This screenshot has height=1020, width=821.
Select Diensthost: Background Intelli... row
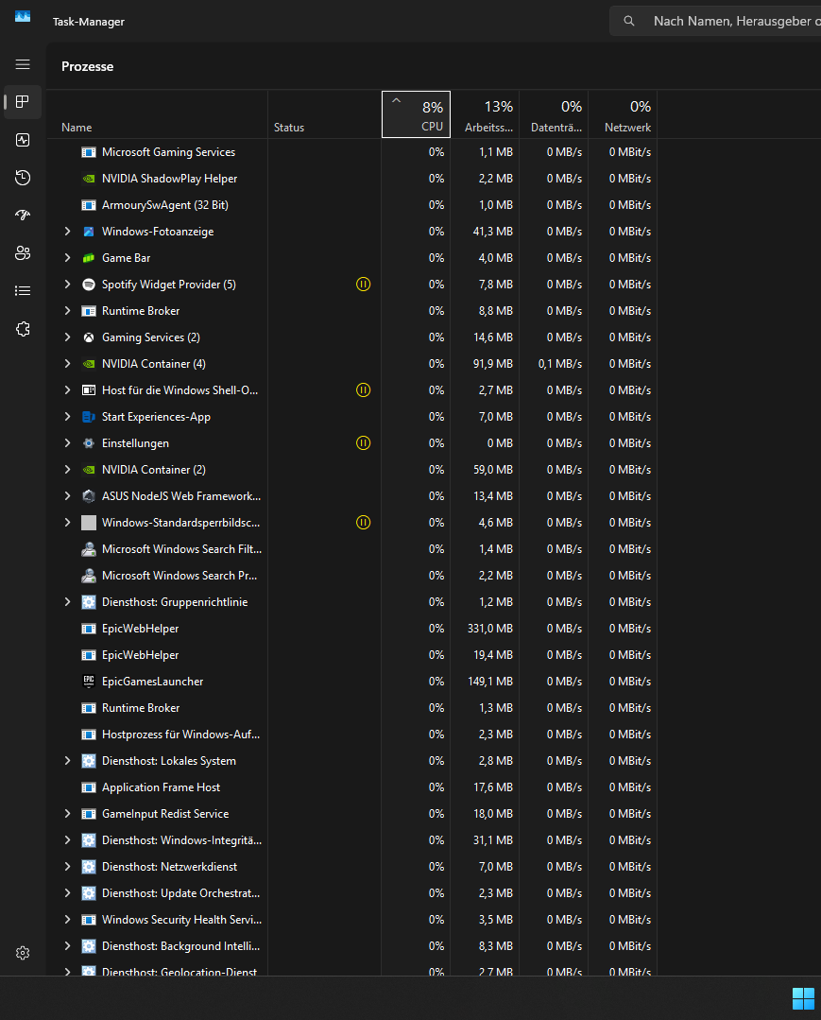351,946
